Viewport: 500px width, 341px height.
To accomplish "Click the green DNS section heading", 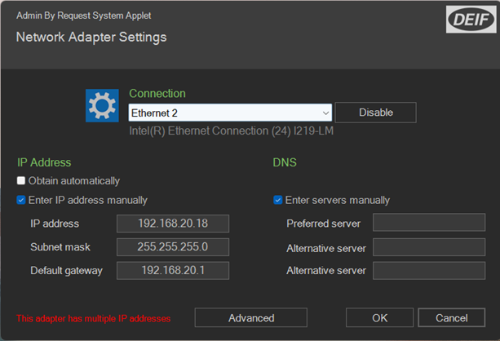I will pyautogui.click(x=284, y=162).
